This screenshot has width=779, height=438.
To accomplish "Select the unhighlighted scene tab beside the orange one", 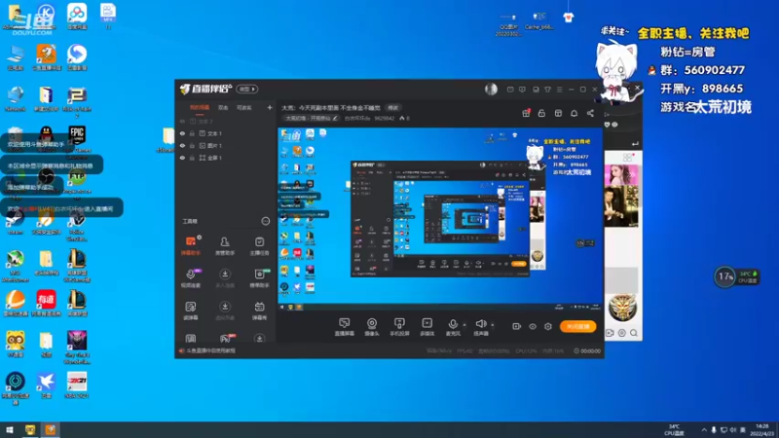I will 223,107.
